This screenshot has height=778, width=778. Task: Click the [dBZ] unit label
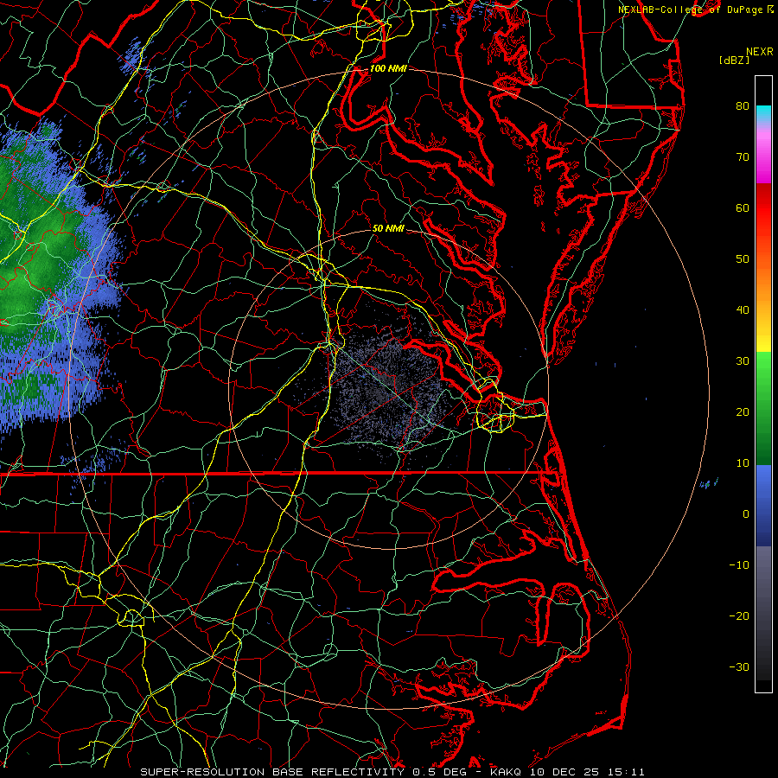click(734, 61)
